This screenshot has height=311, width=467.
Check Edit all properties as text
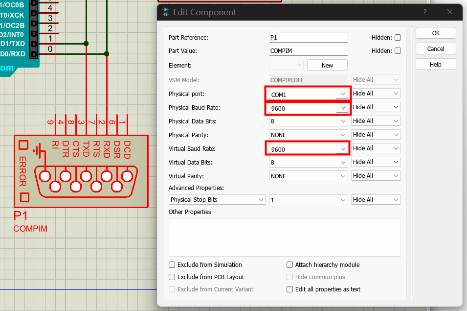[x=290, y=289]
